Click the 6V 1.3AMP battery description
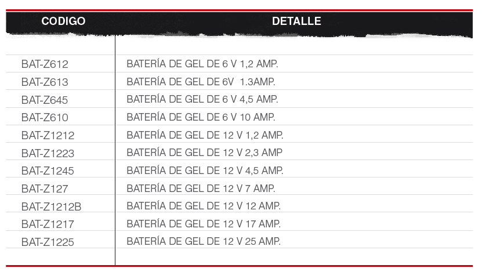Screen dimensions: 482x279 point(201,81)
